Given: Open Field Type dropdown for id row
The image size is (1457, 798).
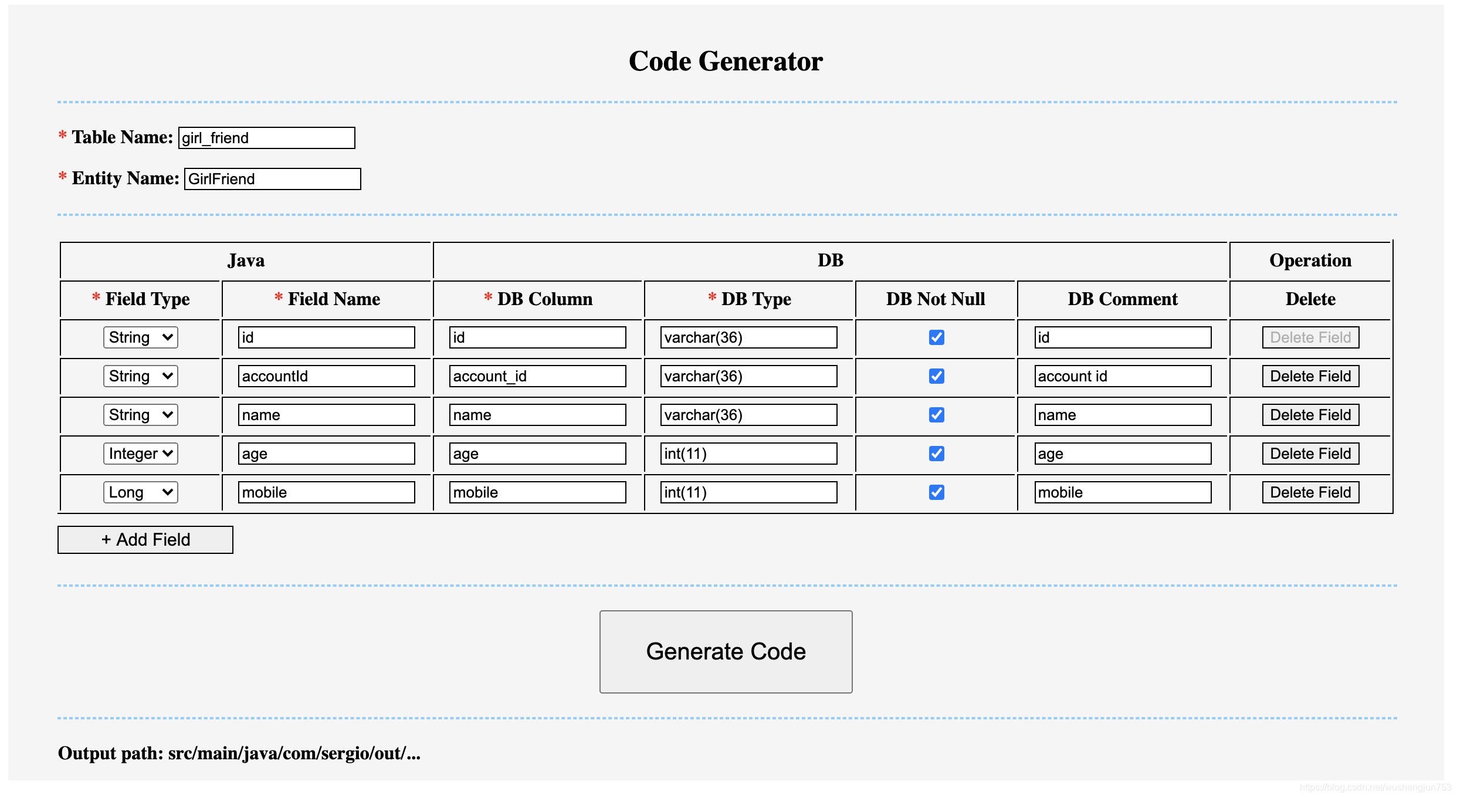Looking at the screenshot, I should (x=141, y=337).
